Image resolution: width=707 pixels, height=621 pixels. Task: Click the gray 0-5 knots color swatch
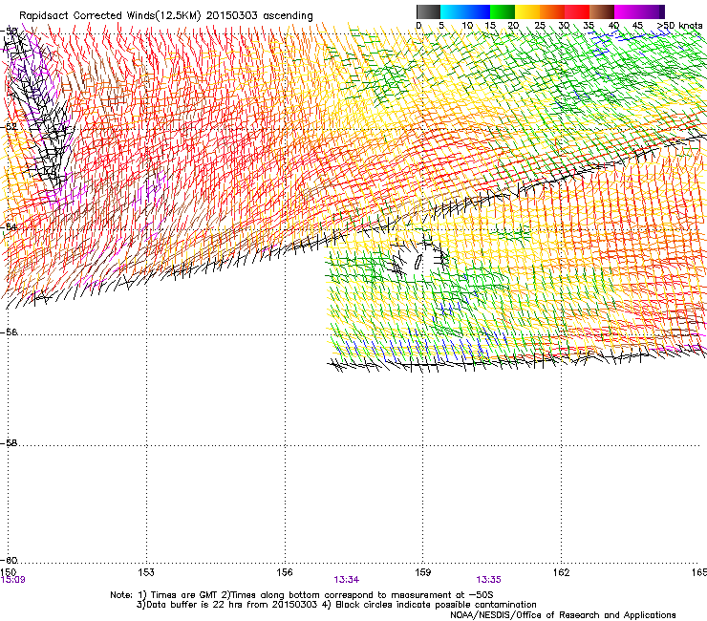point(428,11)
